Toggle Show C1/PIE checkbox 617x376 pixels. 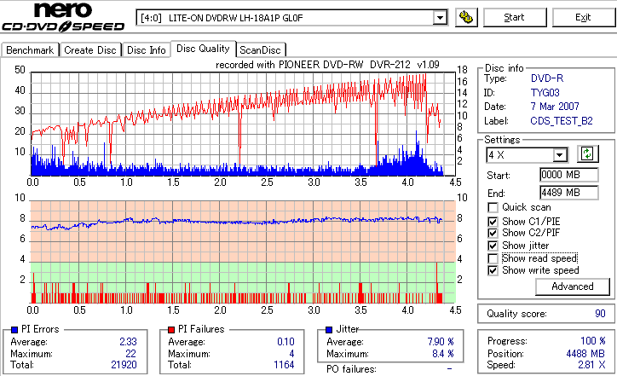pos(493,222)
